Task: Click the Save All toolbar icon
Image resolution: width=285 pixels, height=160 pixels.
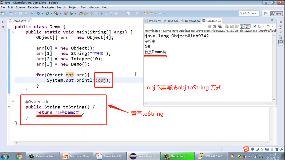Action: 26,13
